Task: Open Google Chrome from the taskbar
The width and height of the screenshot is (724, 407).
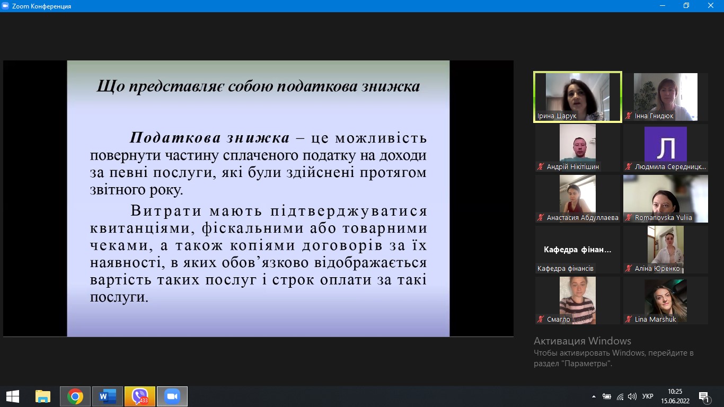Action: pos(75,396)
